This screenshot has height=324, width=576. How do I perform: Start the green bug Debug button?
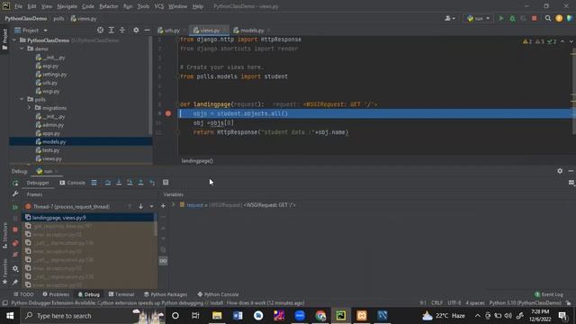point(512,18)
